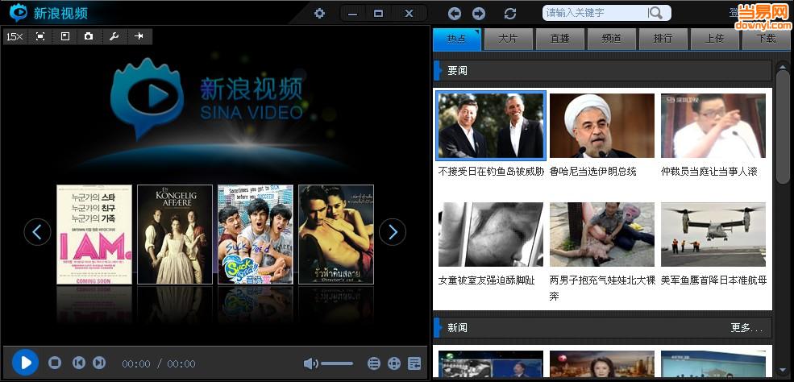Toggle the pin-on-top icon
The height and width of the screenshot is (382, 794).
(x=139, y=36)
